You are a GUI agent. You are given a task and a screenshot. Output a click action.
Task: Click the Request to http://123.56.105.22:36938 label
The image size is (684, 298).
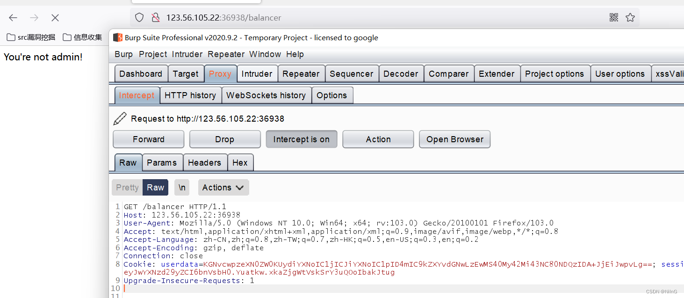[x=208, y=119]
